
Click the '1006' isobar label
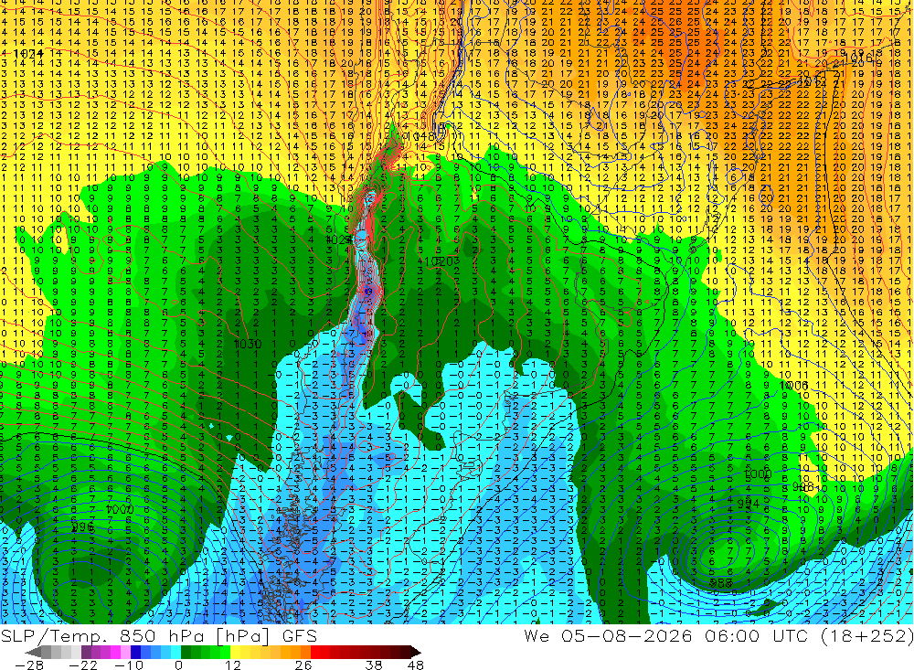coord(793,386)
